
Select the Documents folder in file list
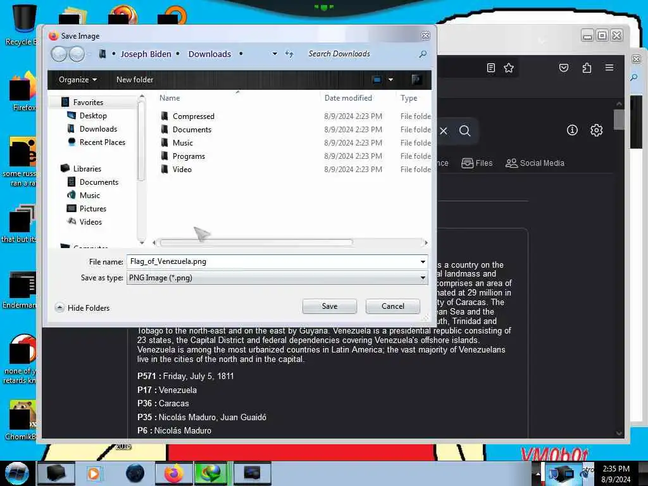[x=192, y=129]
